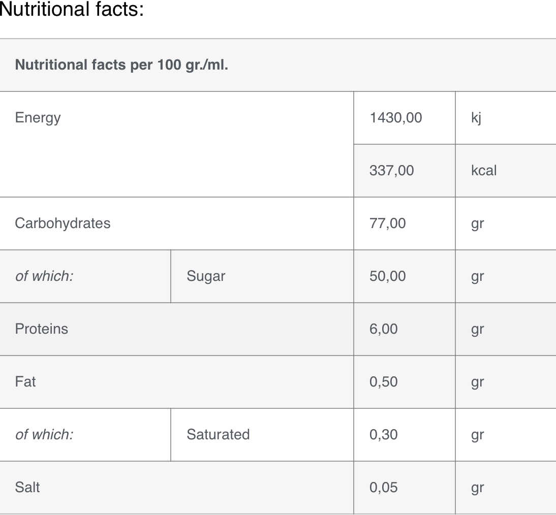Select the 6,00 proteins value

tap(383, 329)
